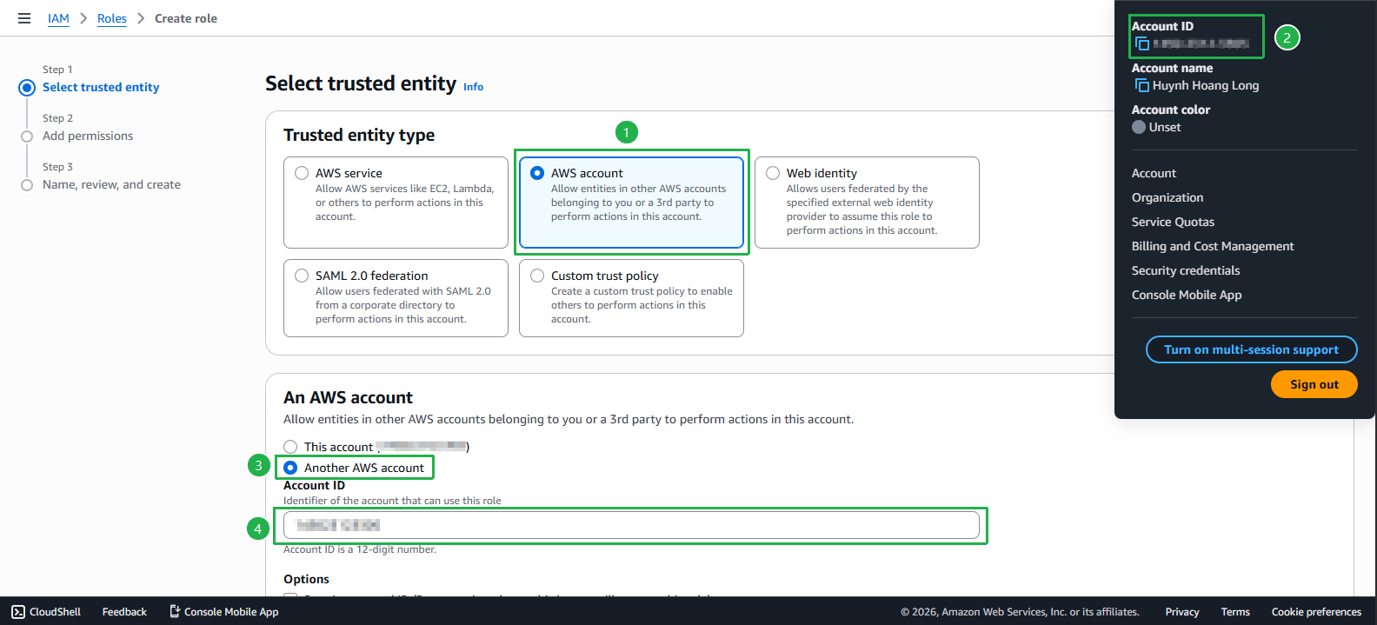This screenshot has height=625, width=1377.
Task: Open the Terms footer link
Action: pos(1235,612)
